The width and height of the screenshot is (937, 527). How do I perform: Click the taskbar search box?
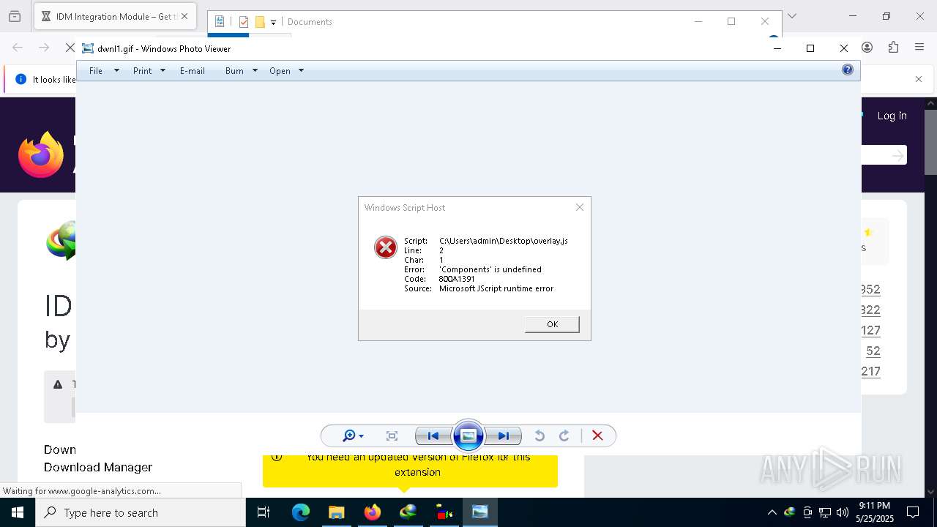(141, 512)
